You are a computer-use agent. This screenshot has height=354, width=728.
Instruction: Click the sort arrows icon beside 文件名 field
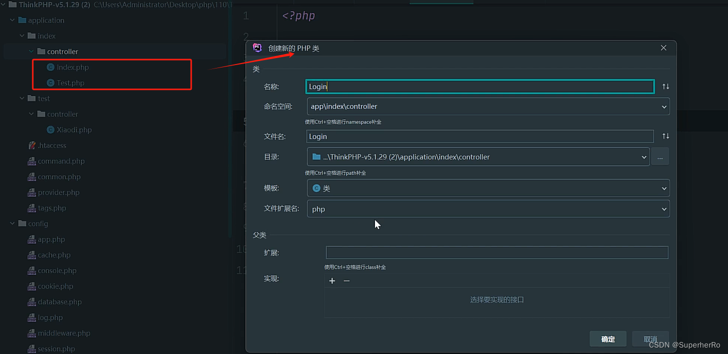(x=665, y=136)
